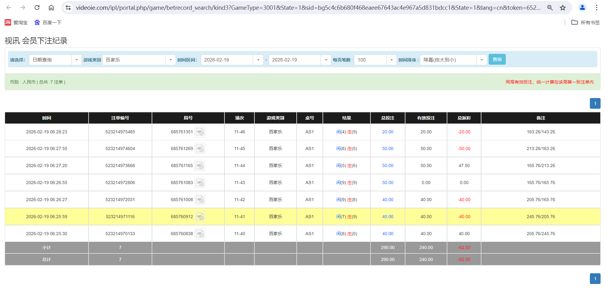The height and width of the screenshot is (290, 605).
Task: Open the bookmark star in the address bar
Action: tap(562, 8)
